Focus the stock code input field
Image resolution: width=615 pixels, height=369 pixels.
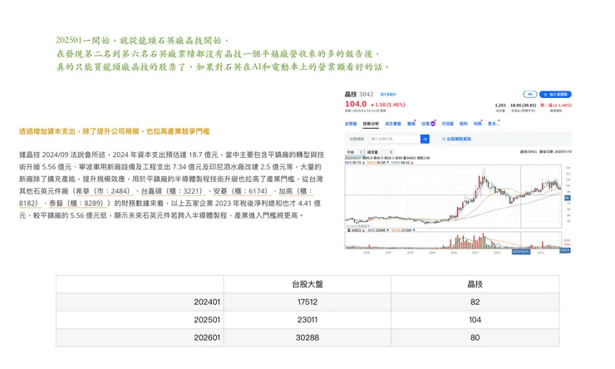[x=395, y=139]
